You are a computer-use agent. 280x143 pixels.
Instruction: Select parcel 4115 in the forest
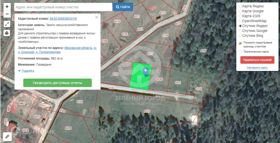click(203, 51)
